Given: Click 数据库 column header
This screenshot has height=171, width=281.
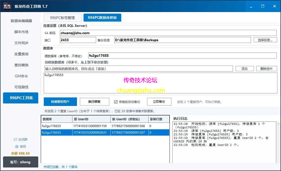Looking at the screenshot, I should (x=57, y=119).
